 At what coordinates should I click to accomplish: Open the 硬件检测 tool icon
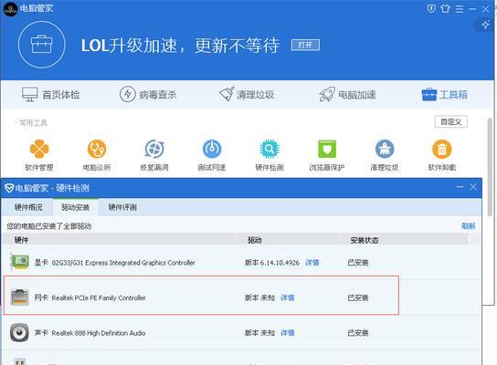click(270, 149)
